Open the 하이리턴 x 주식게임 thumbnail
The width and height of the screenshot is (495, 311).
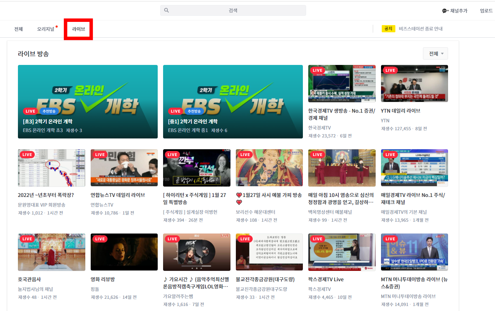coord(197,168)
